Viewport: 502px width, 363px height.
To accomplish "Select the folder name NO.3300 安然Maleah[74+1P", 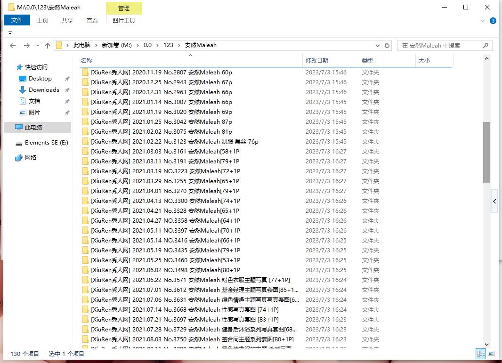I will click(x=165, y=201).
